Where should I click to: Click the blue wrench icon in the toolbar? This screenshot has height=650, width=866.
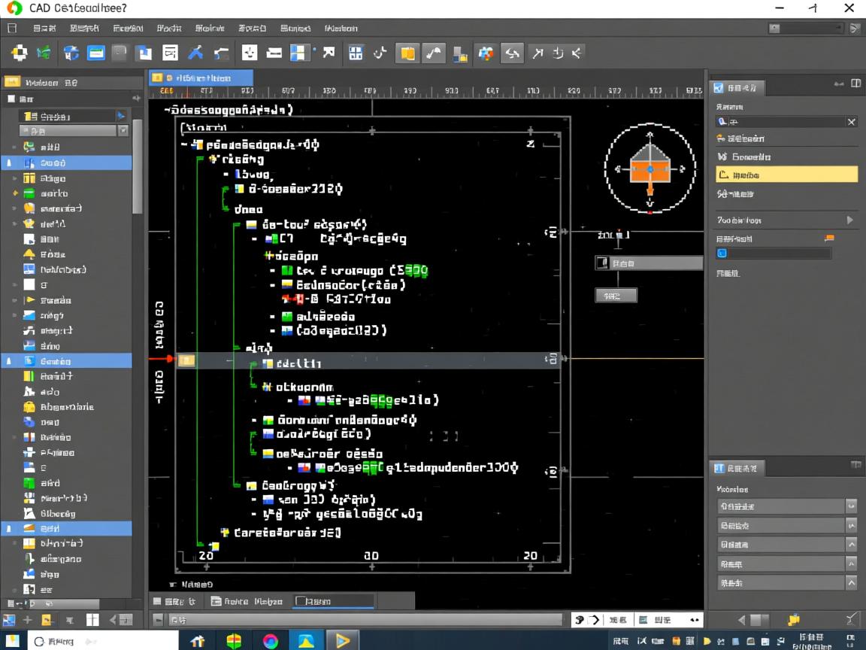tap(195, 53)
